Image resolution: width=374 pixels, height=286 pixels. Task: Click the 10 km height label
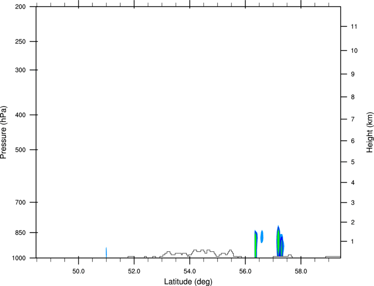coord(354,51)
